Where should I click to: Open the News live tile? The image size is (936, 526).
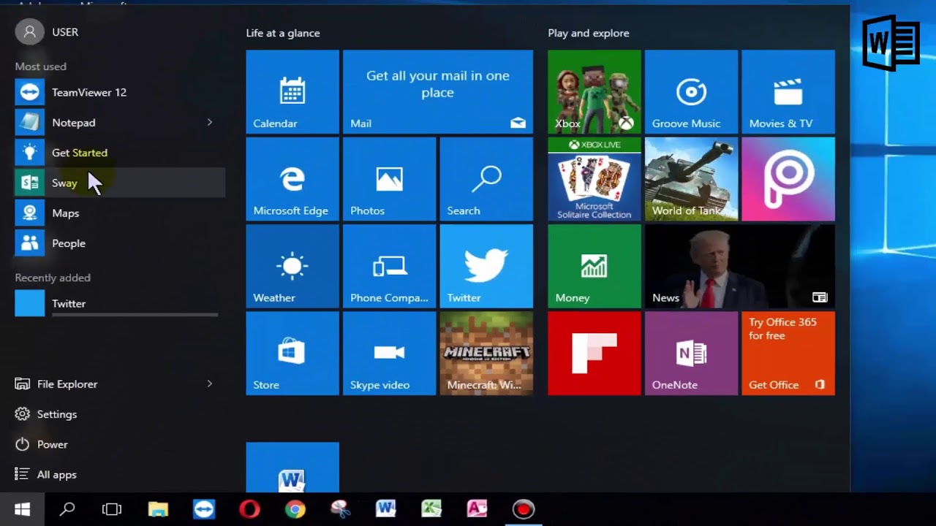tap(740, 266)
